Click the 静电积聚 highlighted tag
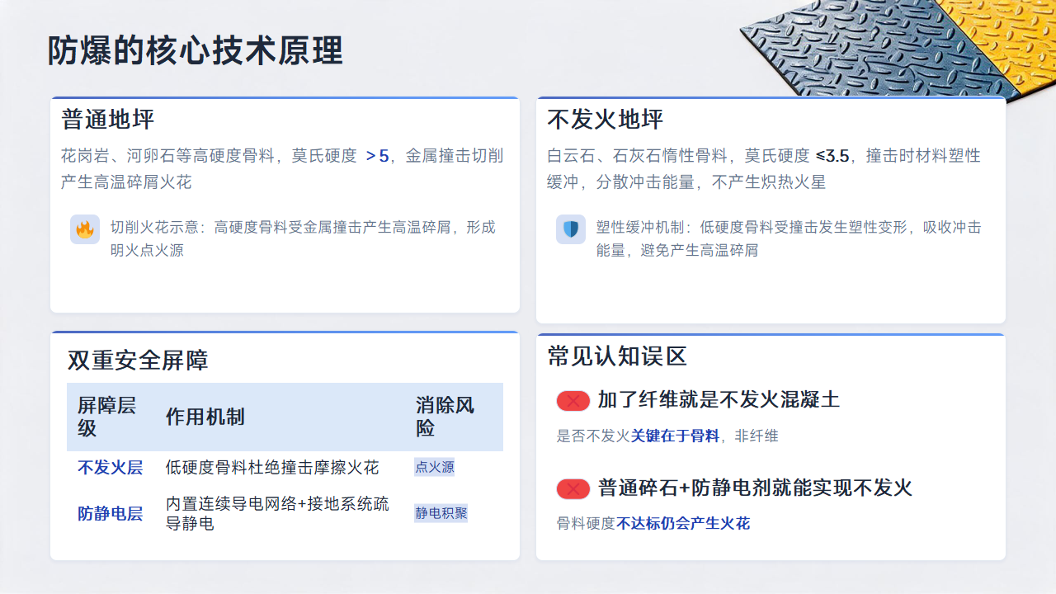 [x=441, y=513]
